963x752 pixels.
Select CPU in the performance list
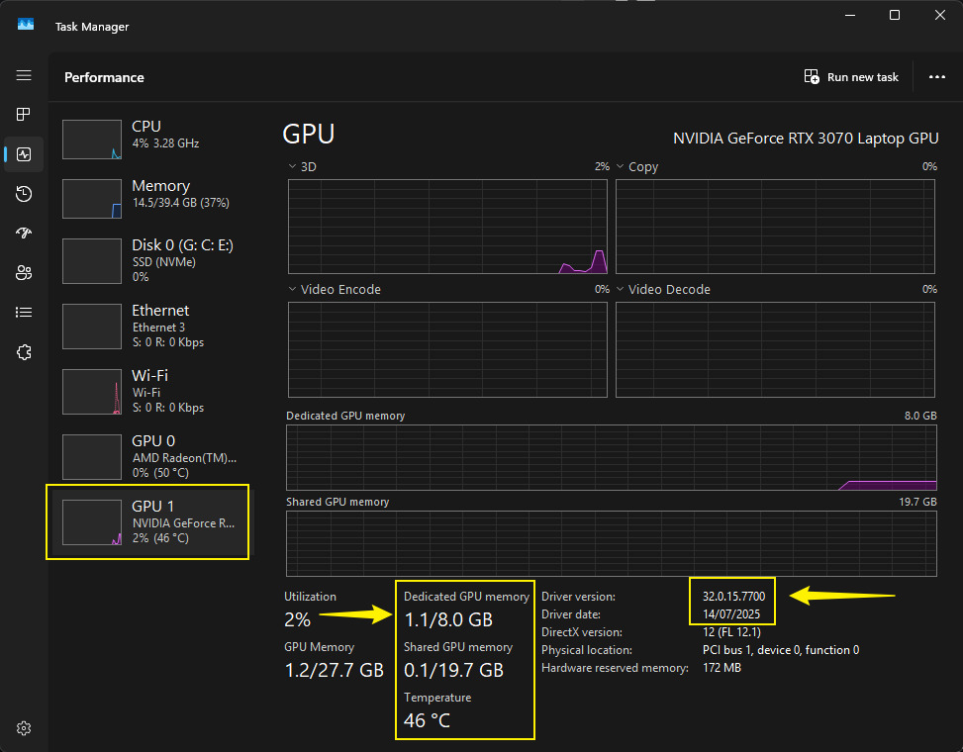point(148,139)
